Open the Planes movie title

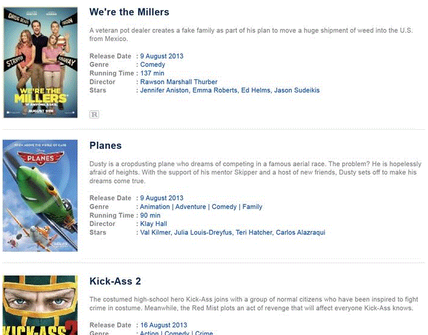(x=105, y=145)
